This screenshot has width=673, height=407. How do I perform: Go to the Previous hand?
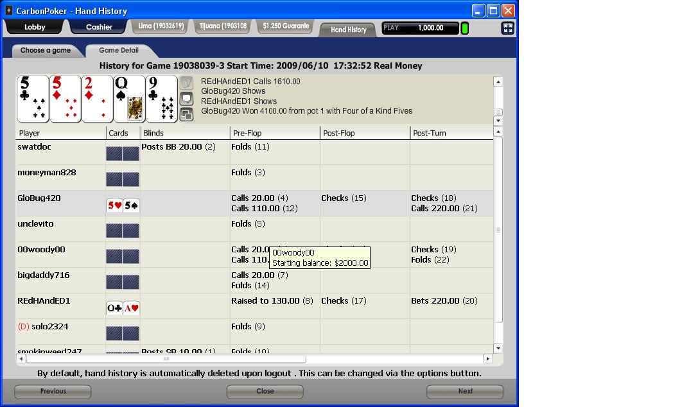click(53, 391)
